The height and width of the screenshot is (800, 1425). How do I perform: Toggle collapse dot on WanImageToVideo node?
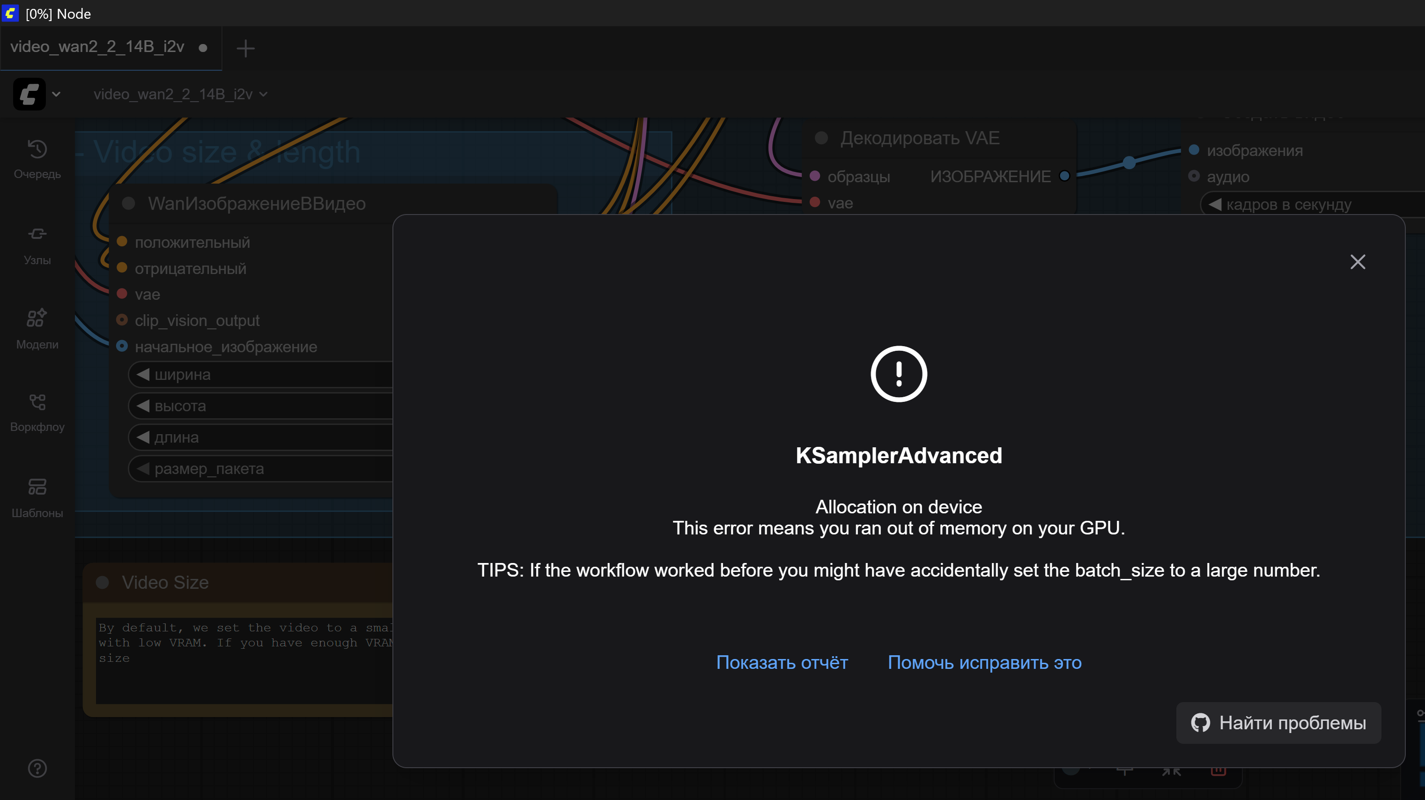pyautogui.click(x=128, y=204)
